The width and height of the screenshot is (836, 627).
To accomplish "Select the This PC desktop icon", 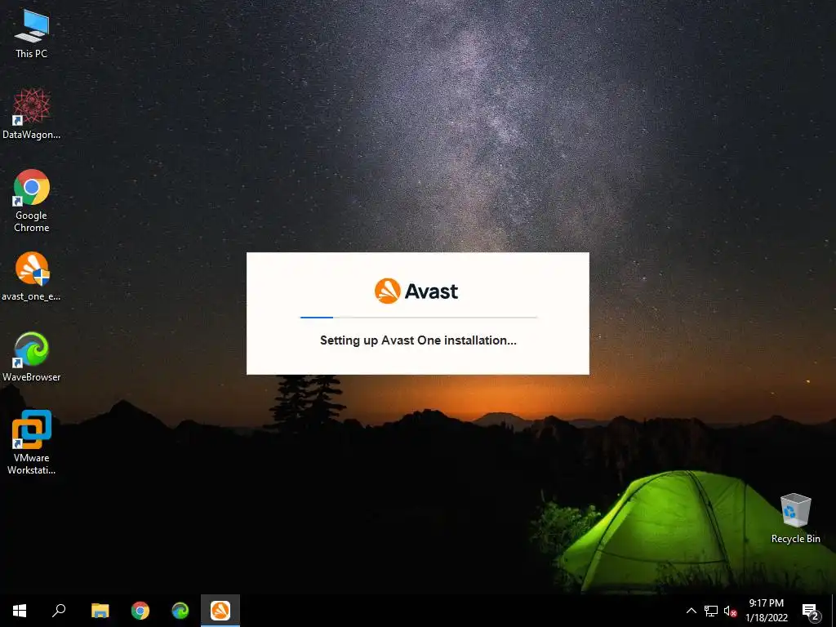I will (x=32, y=33).
